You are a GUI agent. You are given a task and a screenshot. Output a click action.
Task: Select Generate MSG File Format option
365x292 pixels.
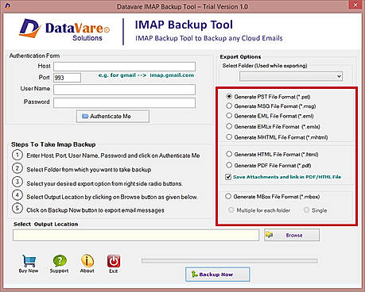pos(229,106)
